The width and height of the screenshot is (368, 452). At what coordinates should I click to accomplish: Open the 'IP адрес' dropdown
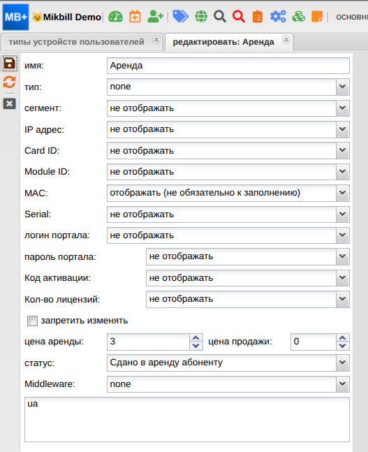coord(342,129)
